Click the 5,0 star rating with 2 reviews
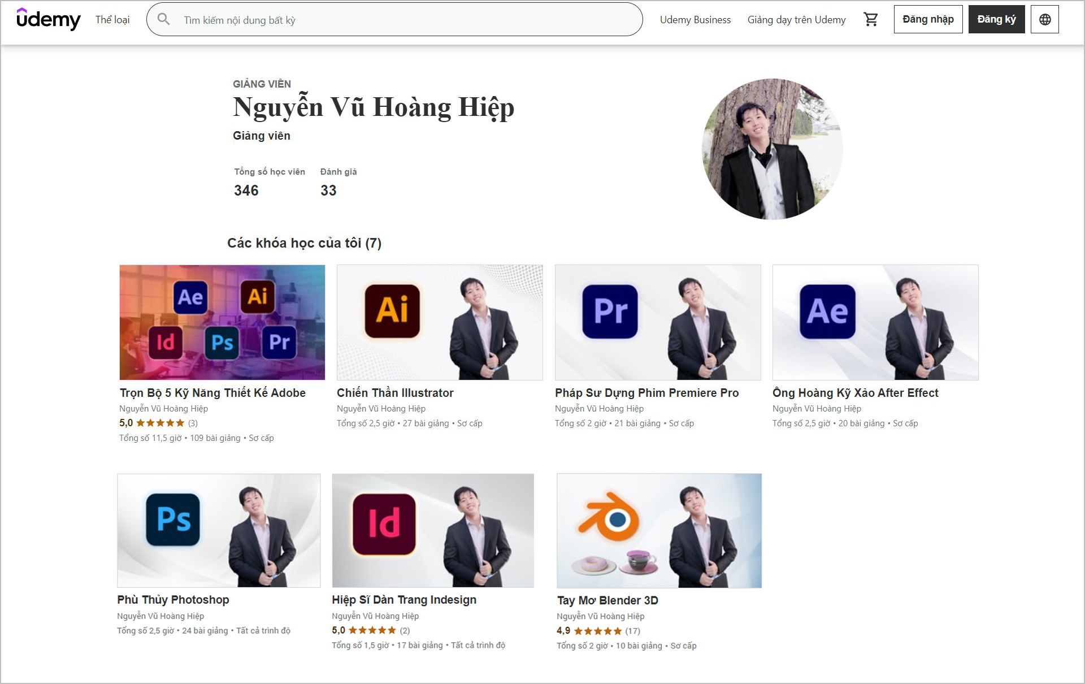The height and width of the screenshot is (684, 1085). click(371, 630)
